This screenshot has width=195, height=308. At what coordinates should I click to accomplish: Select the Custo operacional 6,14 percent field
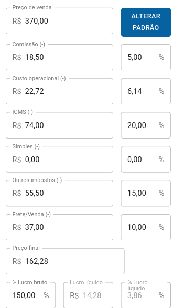(x=146, y=91)
